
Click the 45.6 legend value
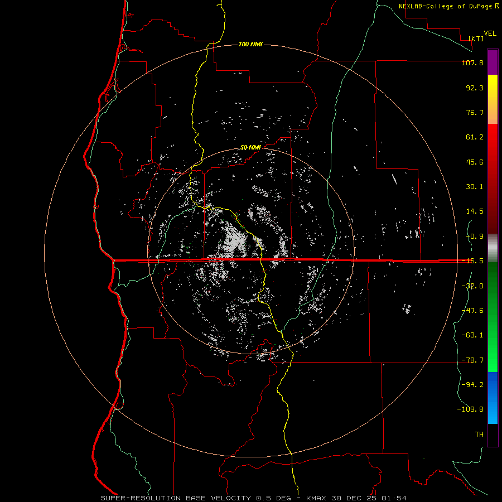[x=475, y=162]
